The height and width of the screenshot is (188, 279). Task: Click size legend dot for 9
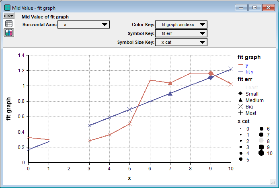[261, 147]
